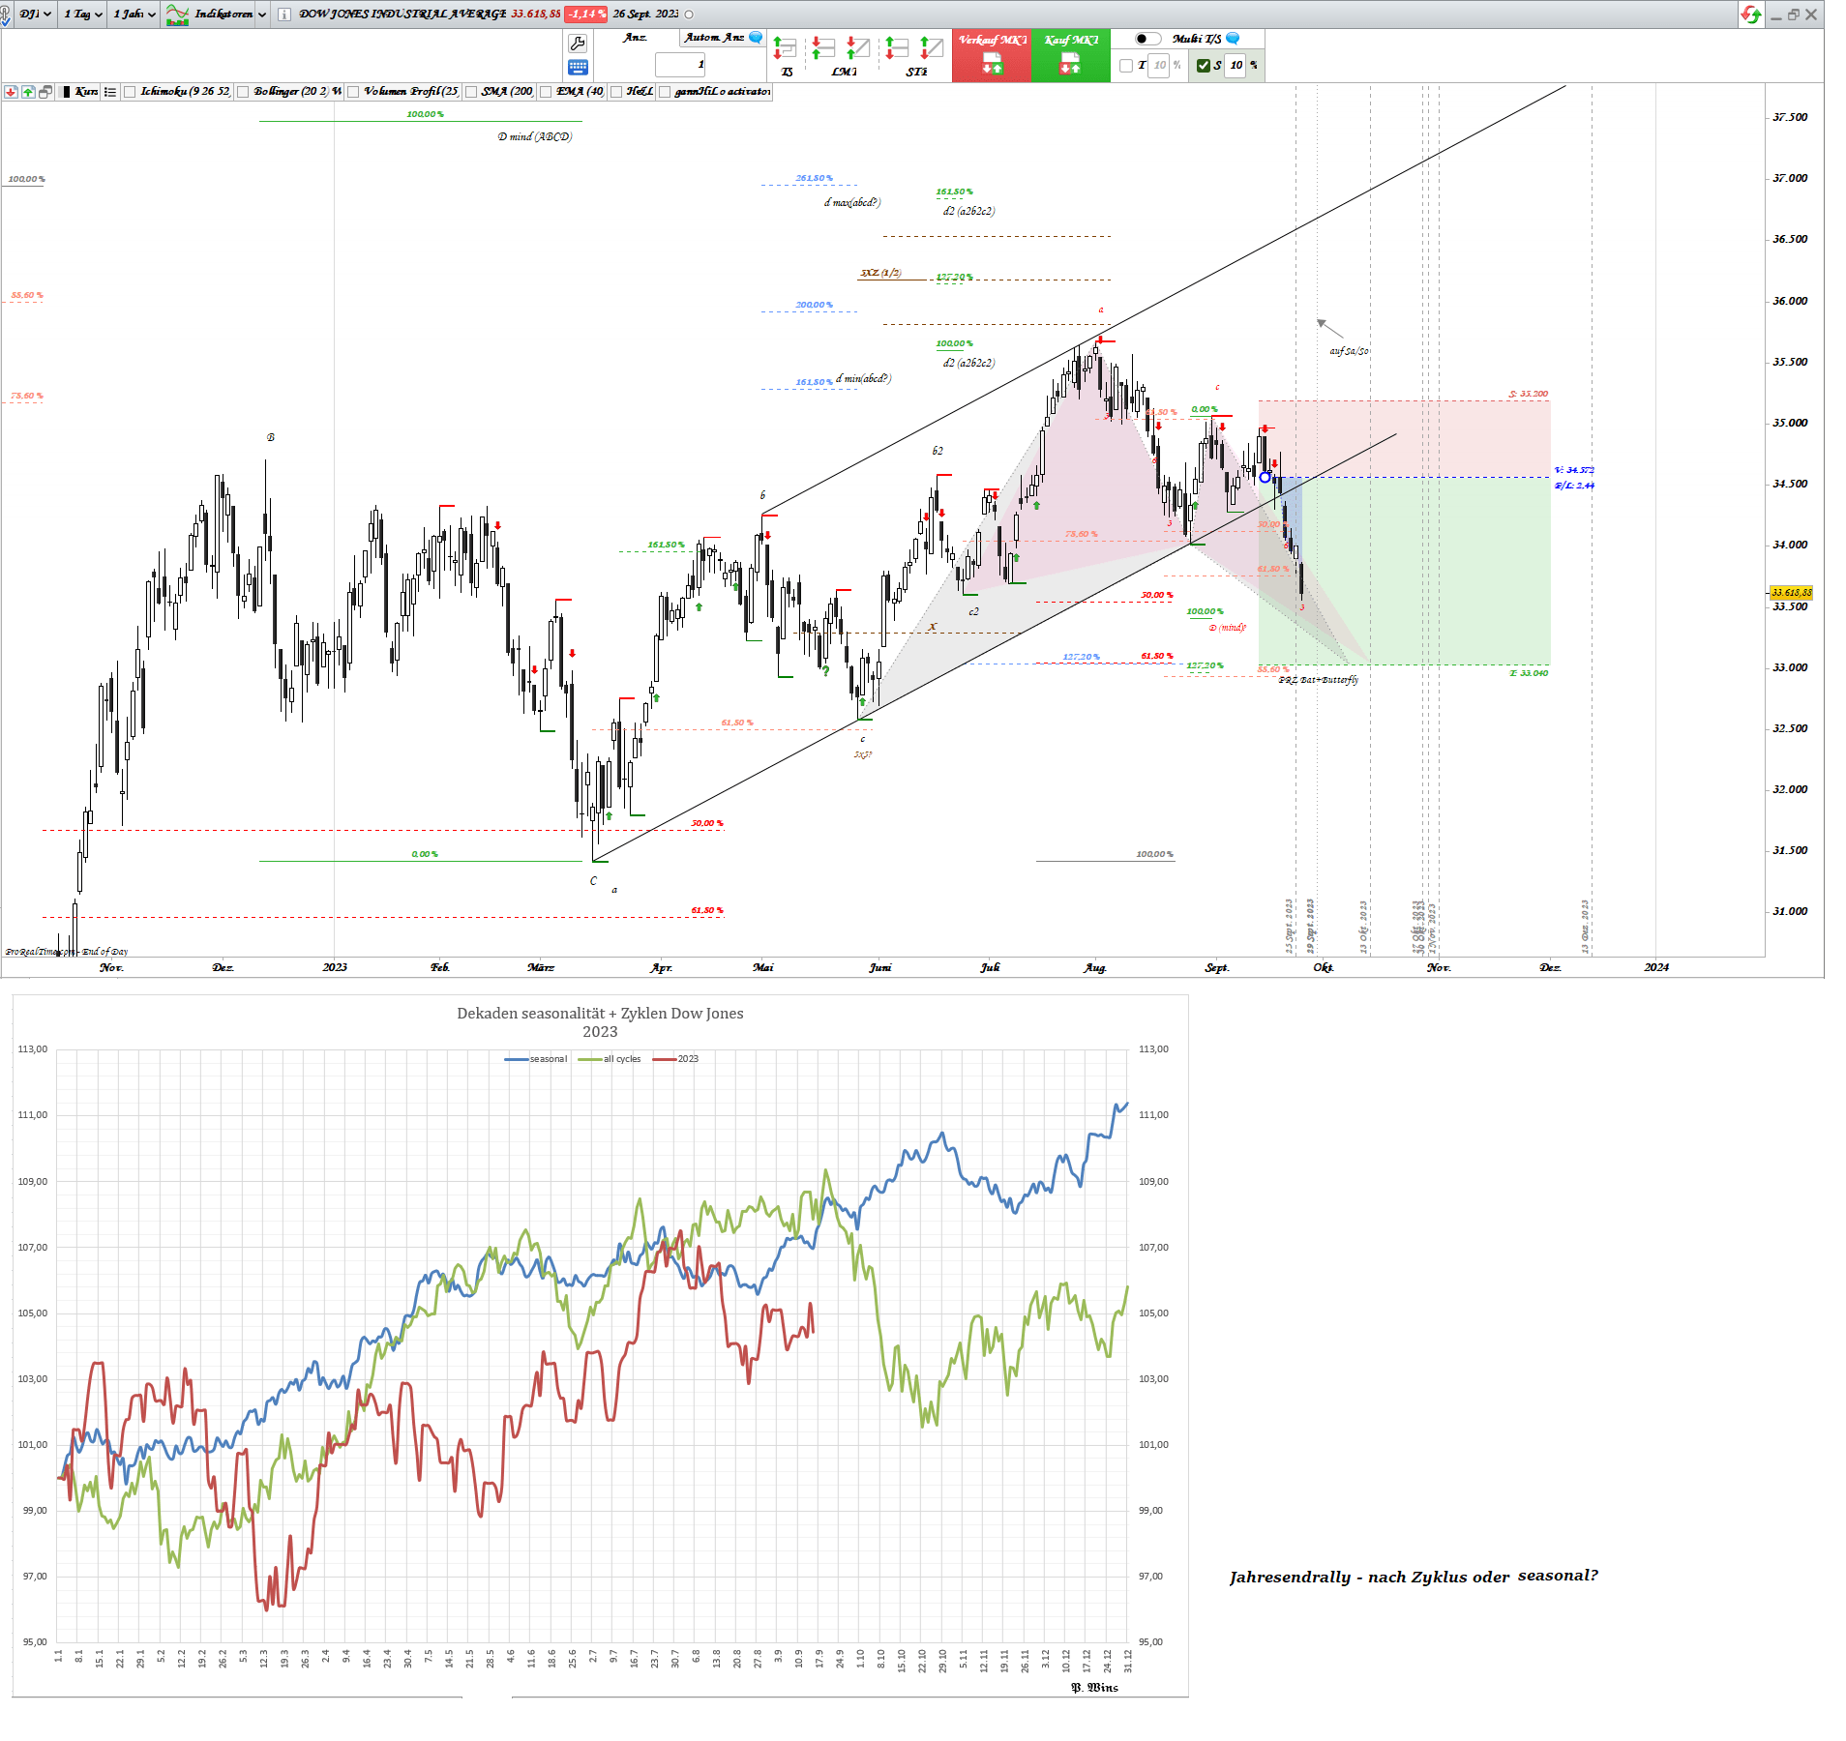Click the circle icon after the date
The width and height of the screenshot is (1846, 1741).
689,15
